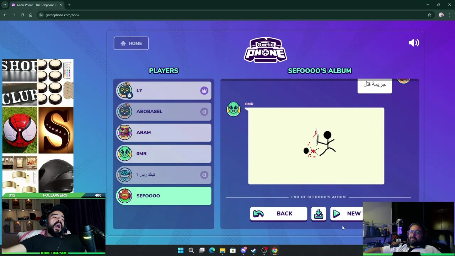Click the crown host icon next to L7
The image size is (455, 256).
pos(204,91)
